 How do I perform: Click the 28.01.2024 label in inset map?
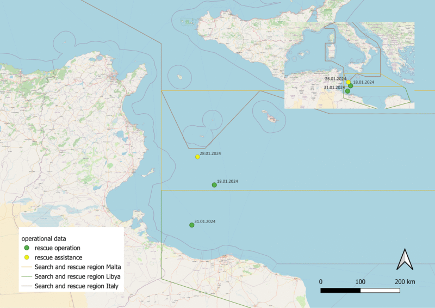[335, 79]
